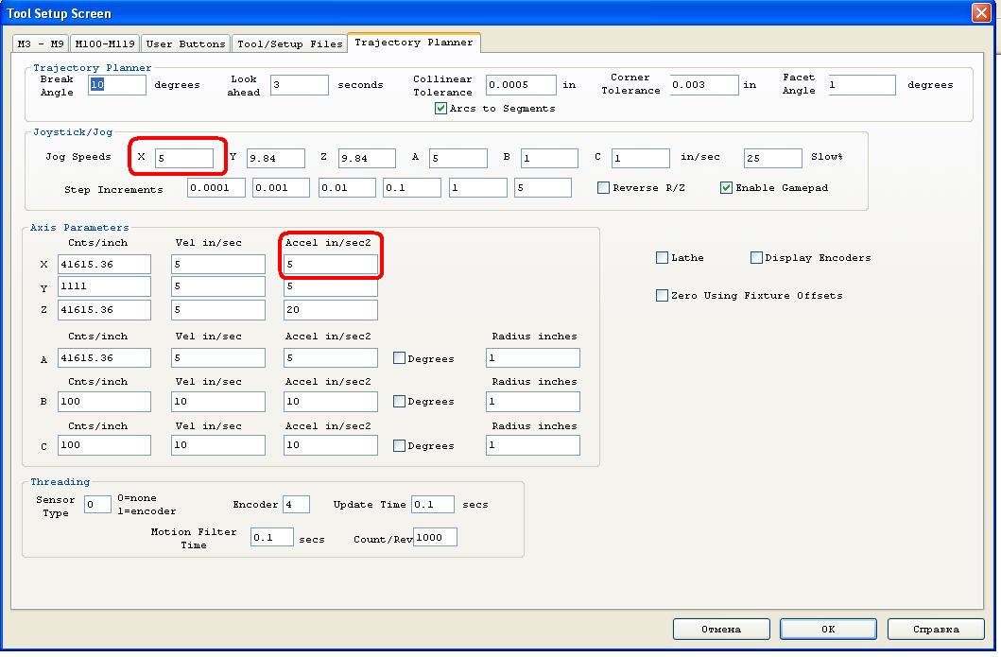Click the X axis Cnts/inch field
Image resolution: width=1001 pixels, height=657 pixels.
coord(105,265)
